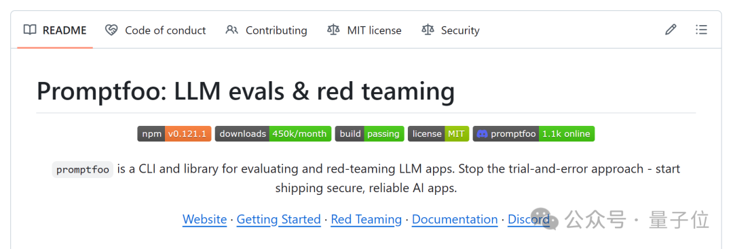Click the README book icon

click(x=30, y=30)
